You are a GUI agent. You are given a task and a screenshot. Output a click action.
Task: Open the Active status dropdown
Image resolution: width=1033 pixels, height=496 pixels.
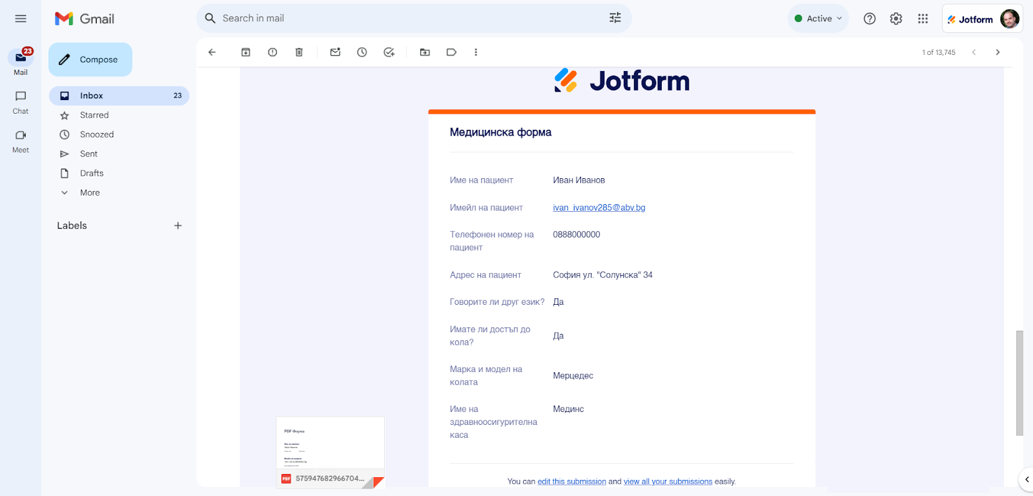point(818,19)
